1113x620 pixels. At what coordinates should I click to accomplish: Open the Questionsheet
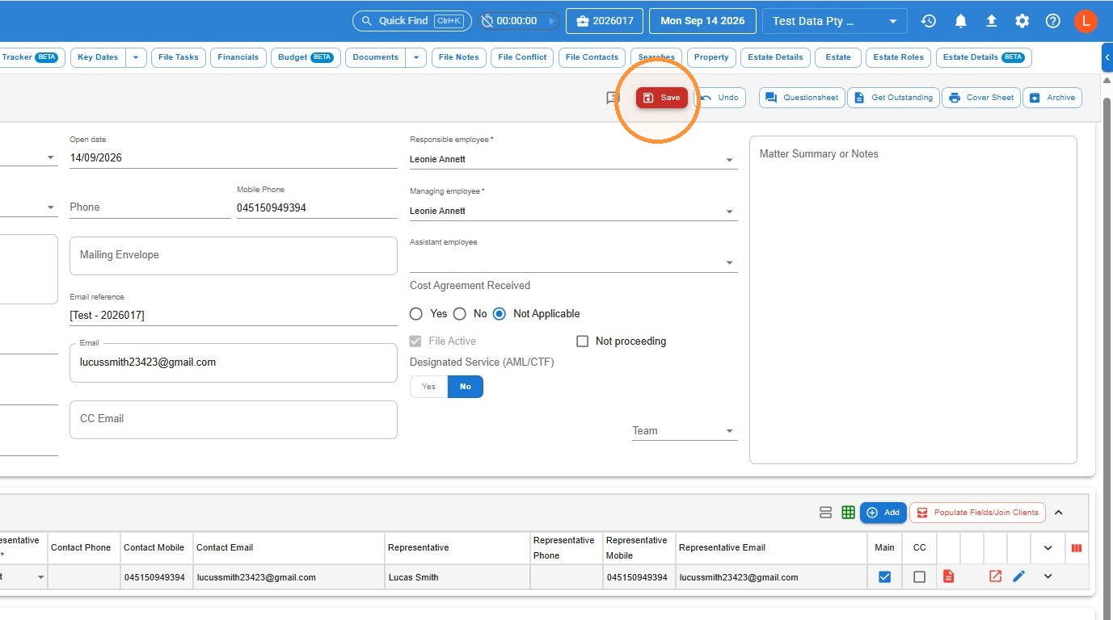(802, 98)
